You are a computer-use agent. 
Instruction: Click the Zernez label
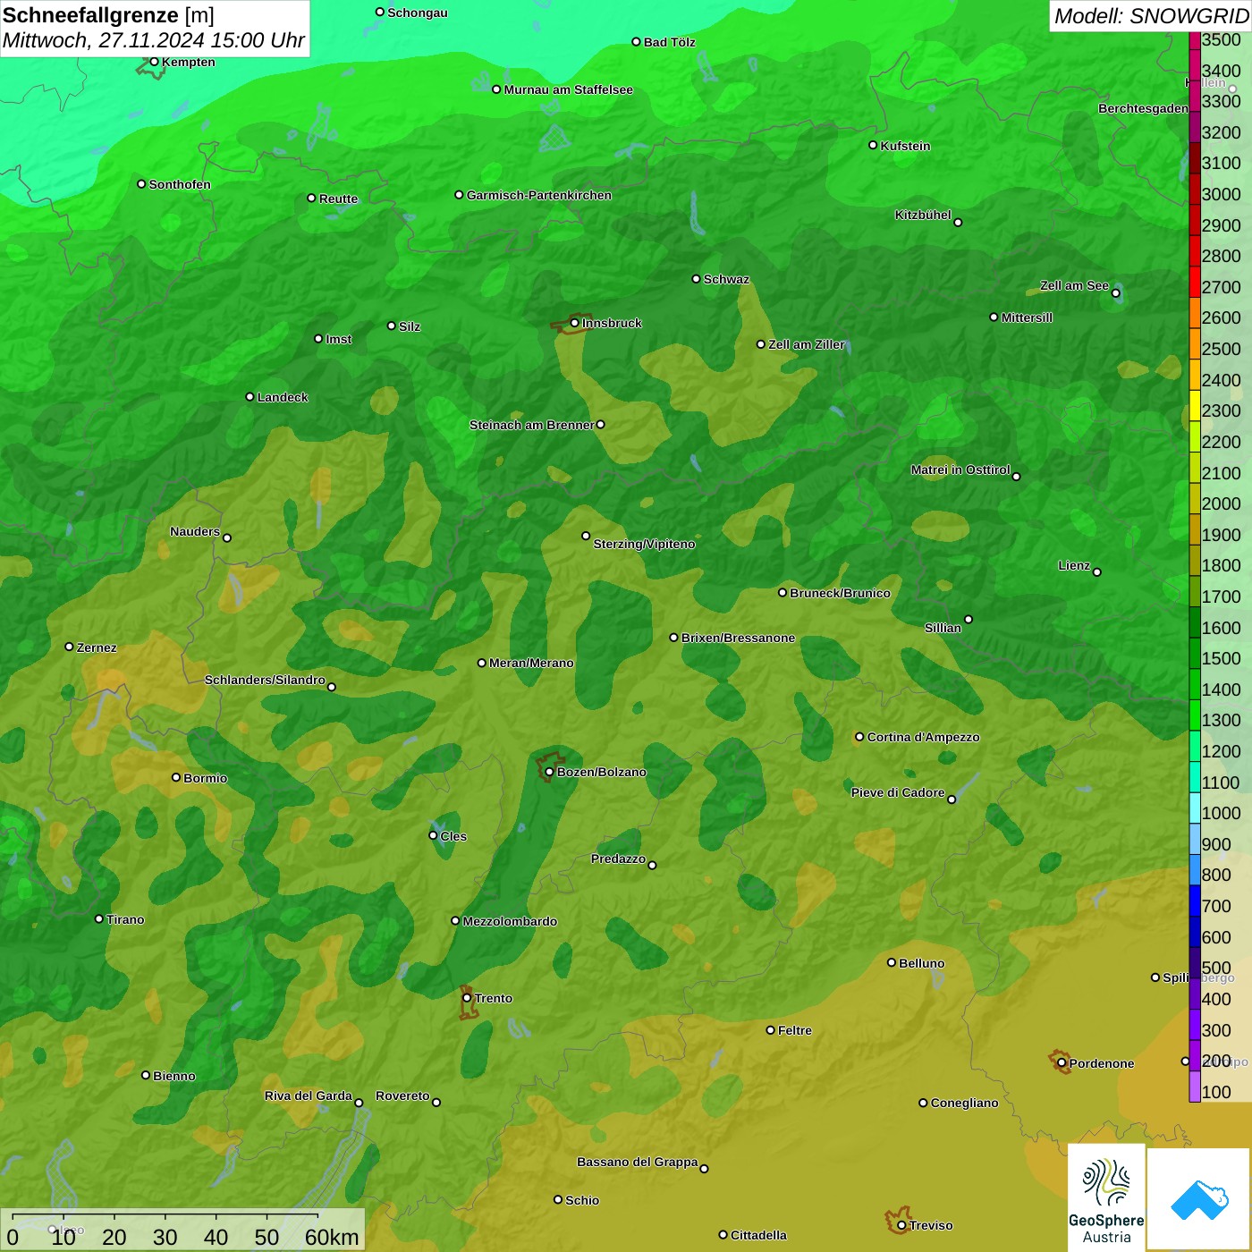[97, 647]
